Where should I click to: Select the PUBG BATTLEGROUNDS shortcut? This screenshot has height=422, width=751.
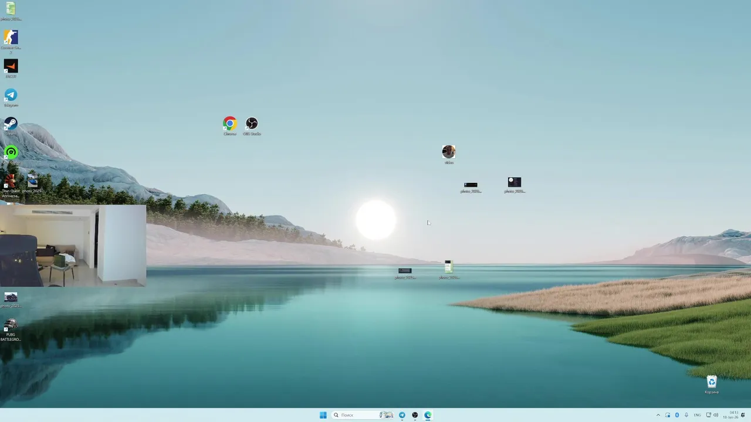11,329
